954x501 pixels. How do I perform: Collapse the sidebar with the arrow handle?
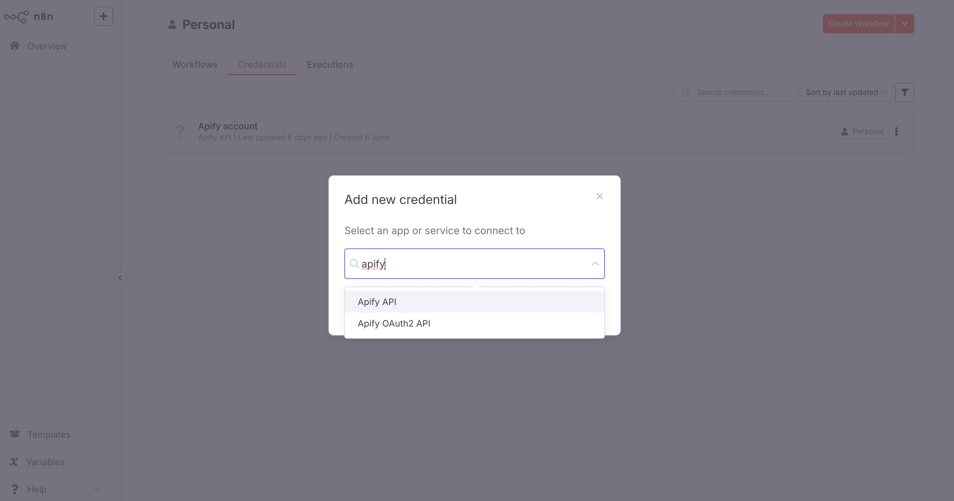click(120, 278)
